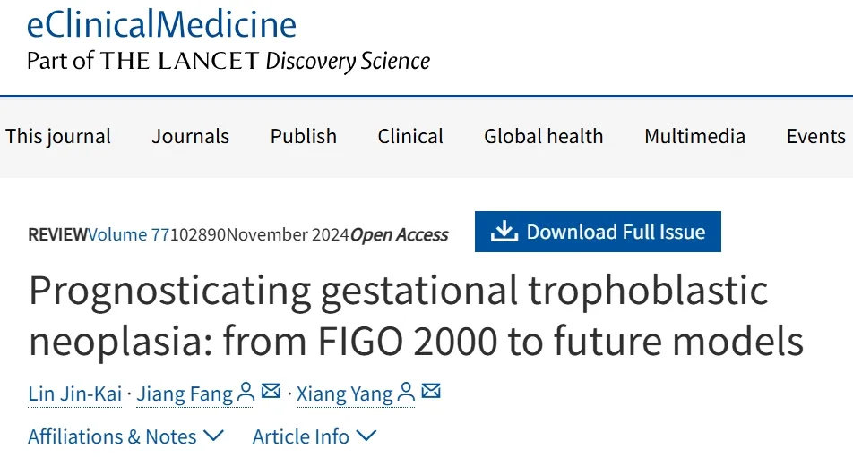The height and width of the screenshot is (457, 853).
Task: Click Xiang Yang's email envelope icon
Action: [x=431, y=393]
